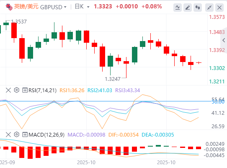Remove the MACD indicator panel with X
This screenshot has height=168, width=227.
(8, 134)
